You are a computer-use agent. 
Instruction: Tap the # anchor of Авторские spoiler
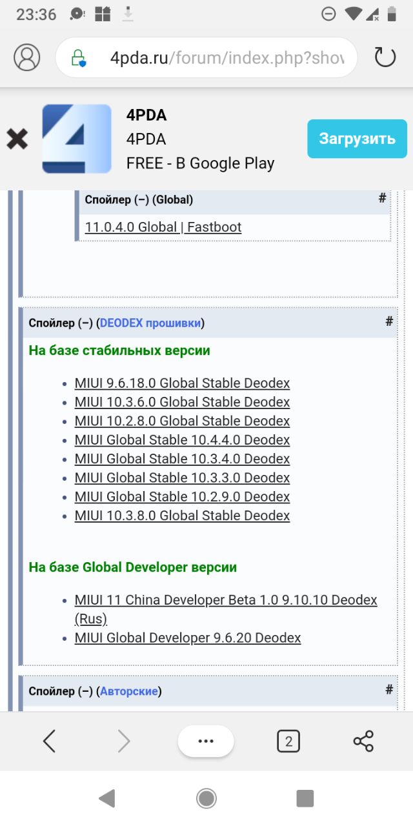tap(389, 690)
